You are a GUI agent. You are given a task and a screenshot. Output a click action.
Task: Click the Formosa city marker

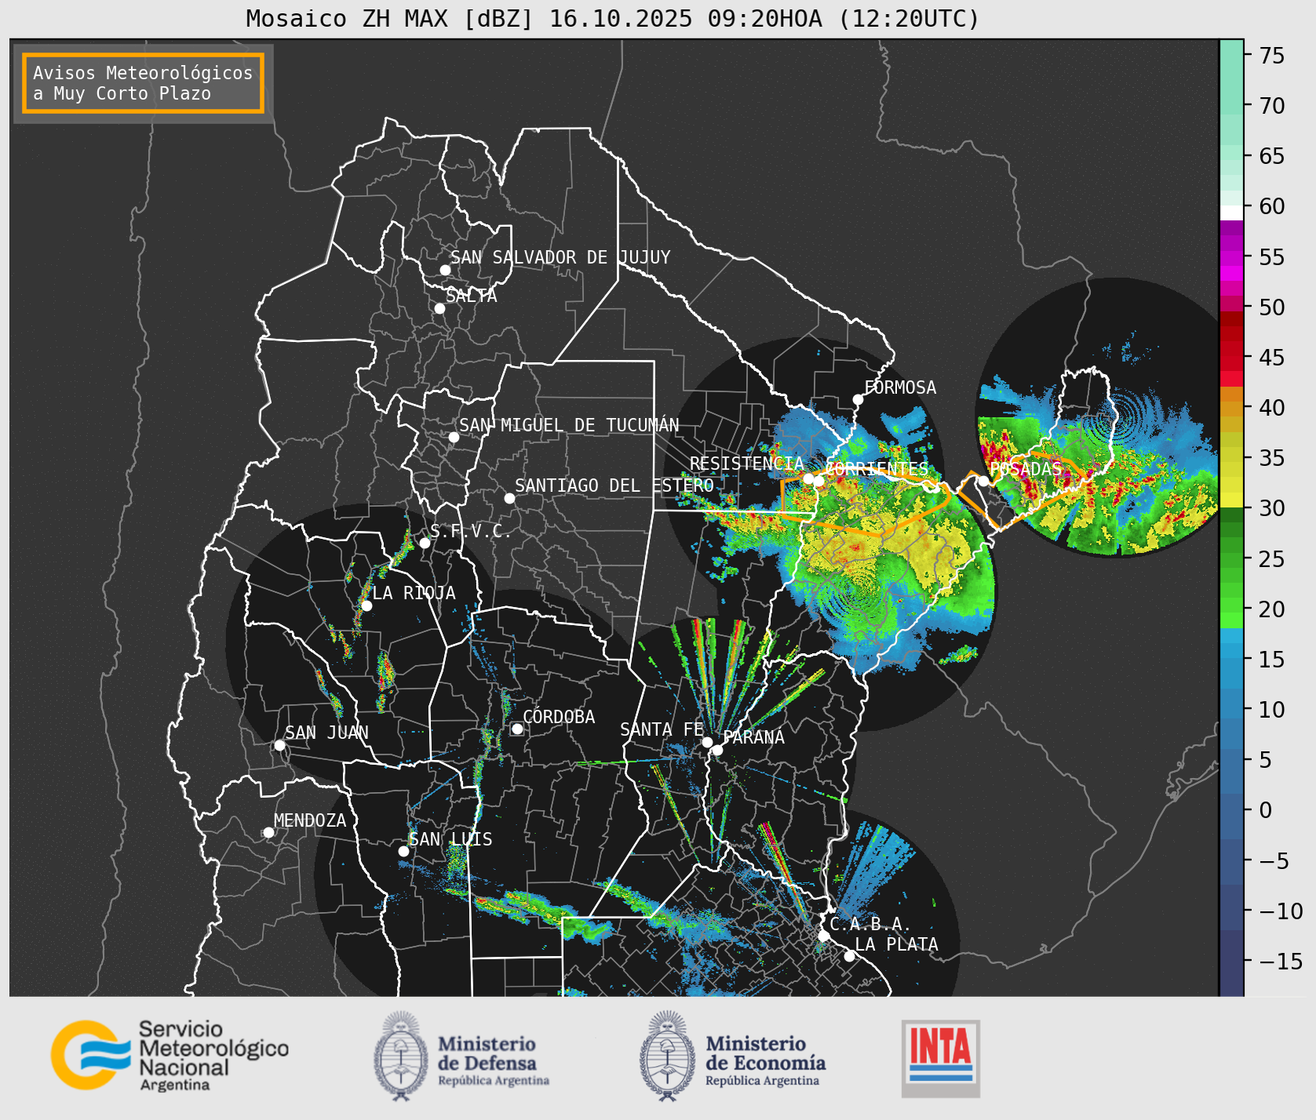(x=858, y=399)
